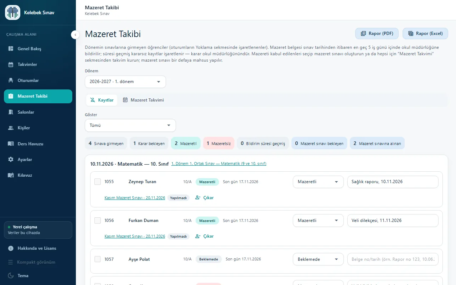Open the 1. Dönem 1. Ortak Sınav link
This screenshot has height=285, width=456.
(x=219, y=164)
